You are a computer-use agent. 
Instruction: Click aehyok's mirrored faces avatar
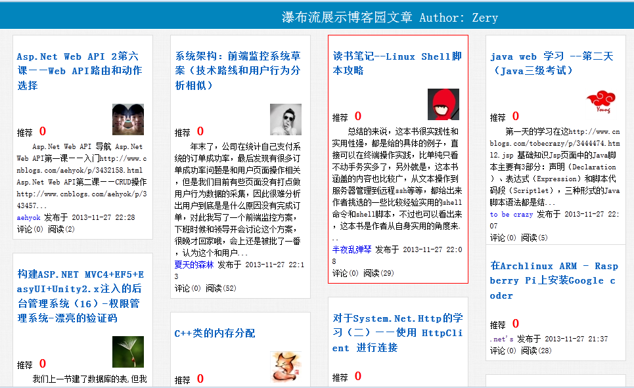pyautogui.click(x=128, y=119)
